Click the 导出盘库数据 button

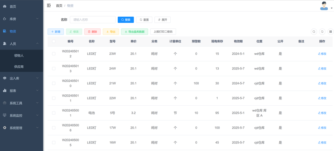(134, 32)
